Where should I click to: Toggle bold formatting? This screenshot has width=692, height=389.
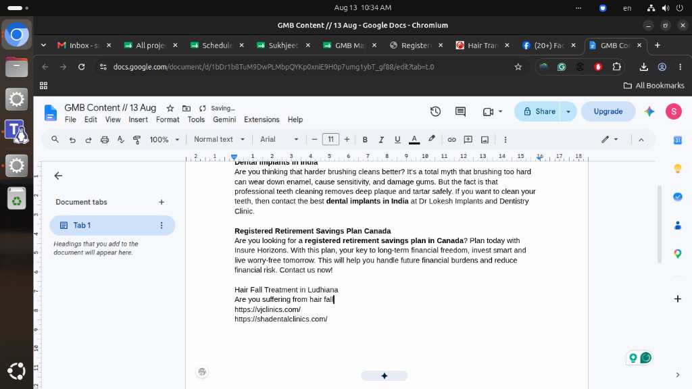[365, 140]
